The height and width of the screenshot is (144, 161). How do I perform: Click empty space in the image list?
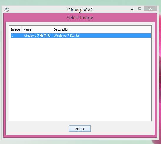coord(80,79)
